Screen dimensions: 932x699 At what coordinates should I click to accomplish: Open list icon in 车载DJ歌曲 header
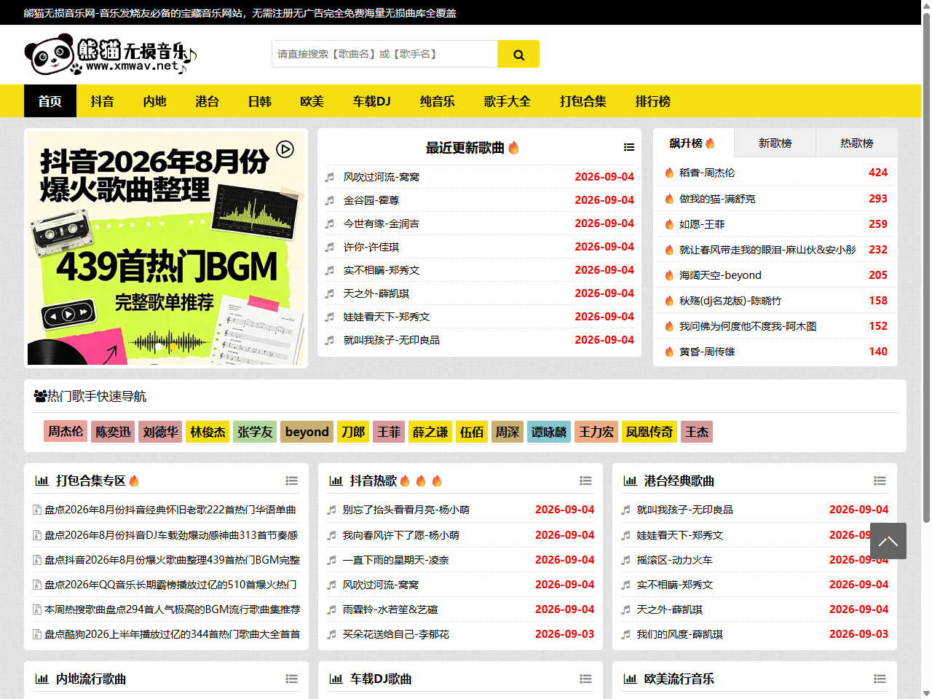[x=585, y=679]
